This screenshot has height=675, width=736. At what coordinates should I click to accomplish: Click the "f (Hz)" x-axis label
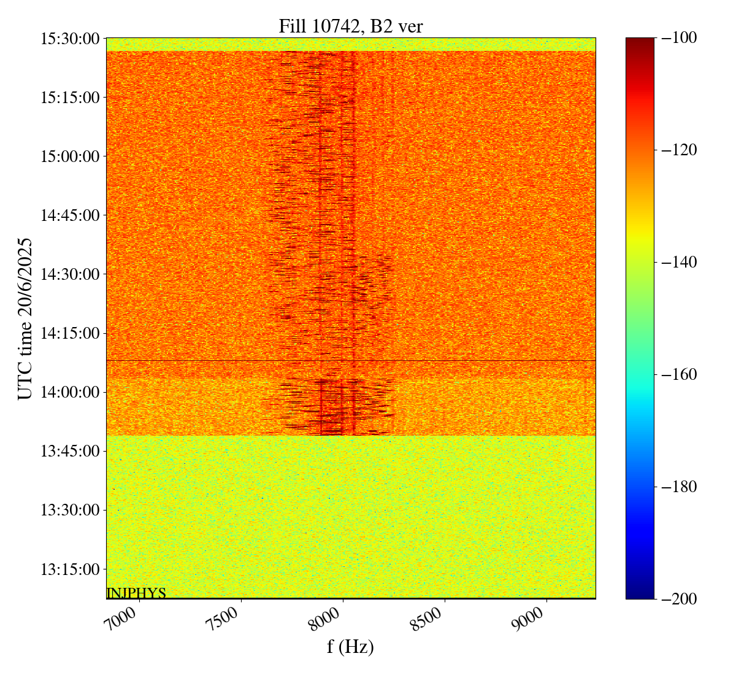(350, 647)
